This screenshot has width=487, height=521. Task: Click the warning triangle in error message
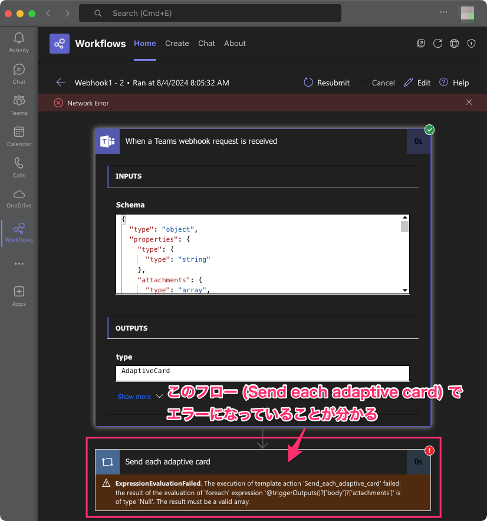106,483
